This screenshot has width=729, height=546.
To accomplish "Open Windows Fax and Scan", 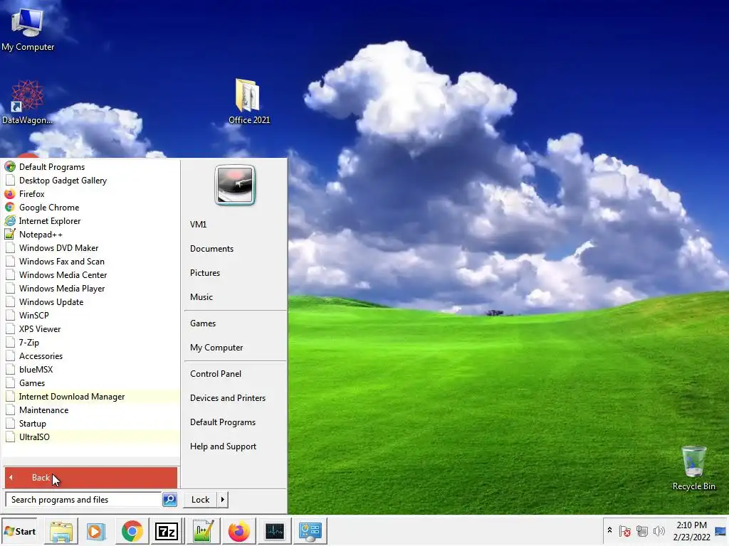I will point(91,261).
